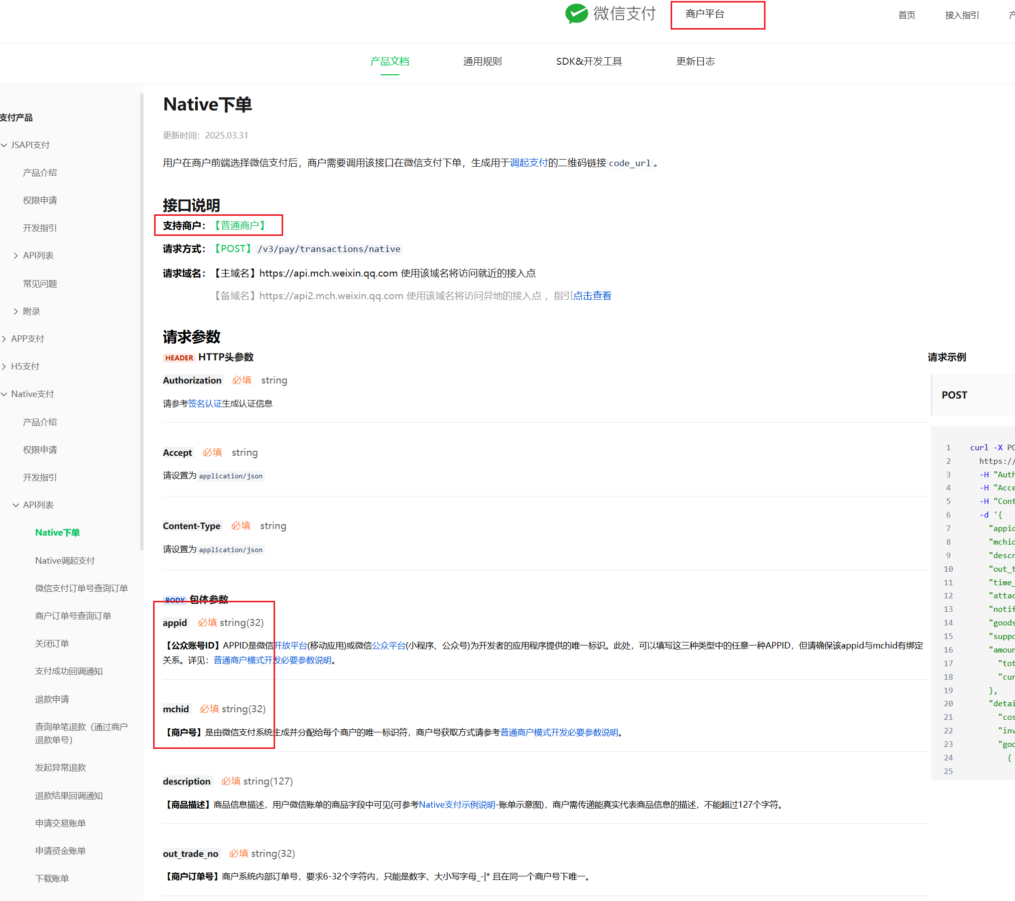Open the 签名认证 link
The image size is (1015, 901).
point(205,404)
